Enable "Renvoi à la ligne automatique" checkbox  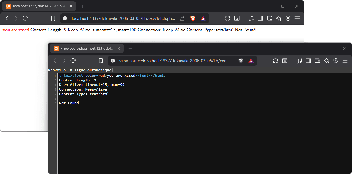[x=114, y=70]
